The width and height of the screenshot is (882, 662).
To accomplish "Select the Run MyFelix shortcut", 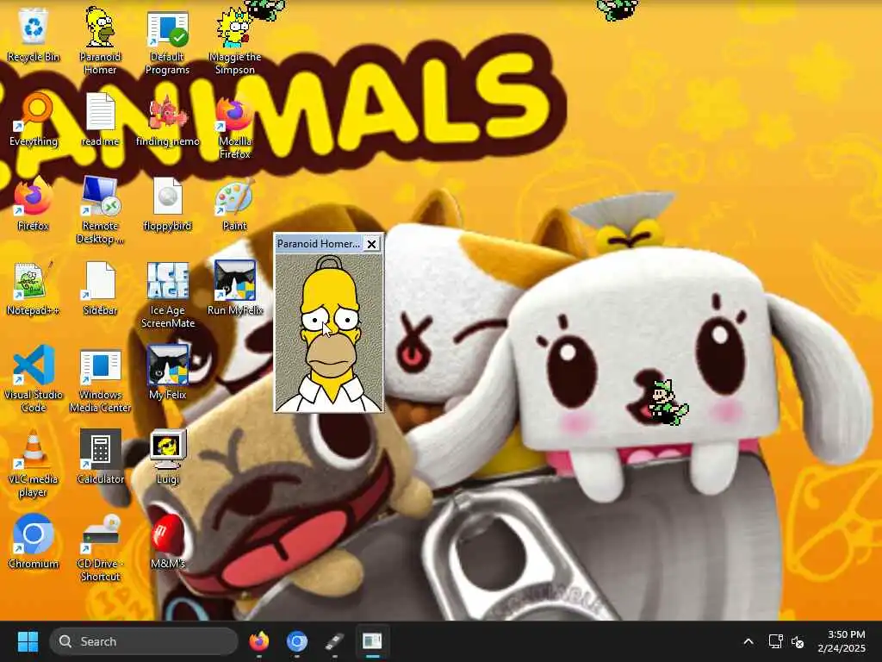I will coord(234,289).
